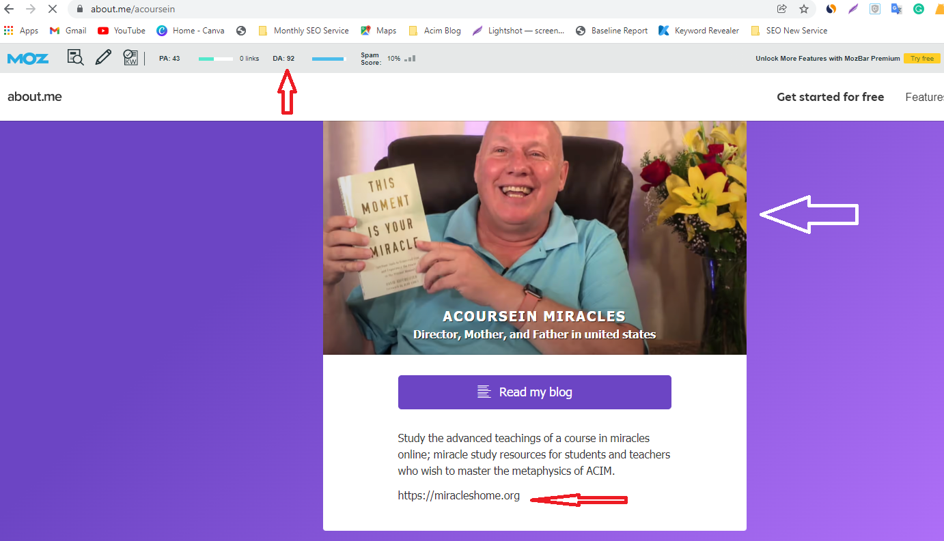The height and width of the screenshot is (541, 944).
Task: Click the PA progress bar in MozBar
Action: [216, 59]
